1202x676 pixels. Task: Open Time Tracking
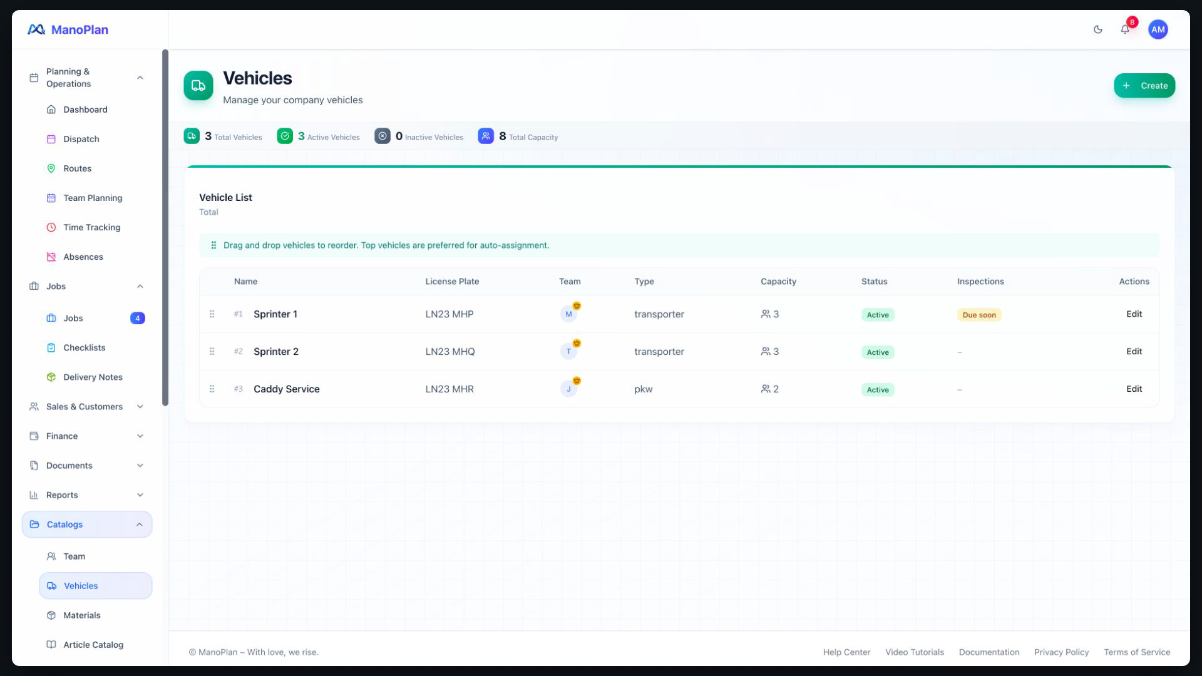(x=95, y=227)
